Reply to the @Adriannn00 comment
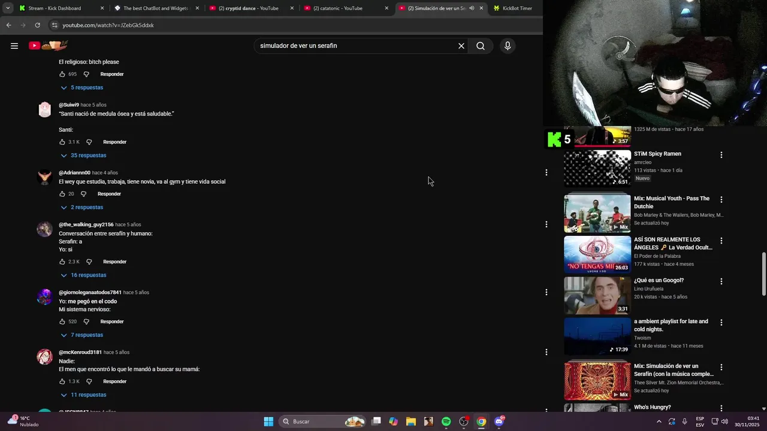Screen dimensions: 767x431 click(109, 194)
